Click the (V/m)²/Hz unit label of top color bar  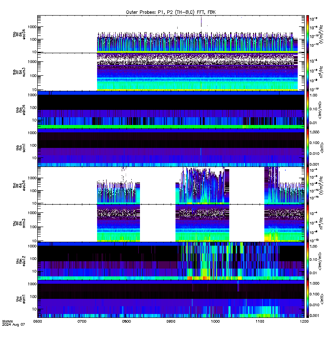coord(322,34)
